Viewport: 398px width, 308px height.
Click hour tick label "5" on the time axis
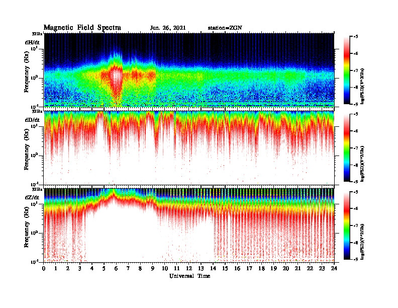pos(104,269)
